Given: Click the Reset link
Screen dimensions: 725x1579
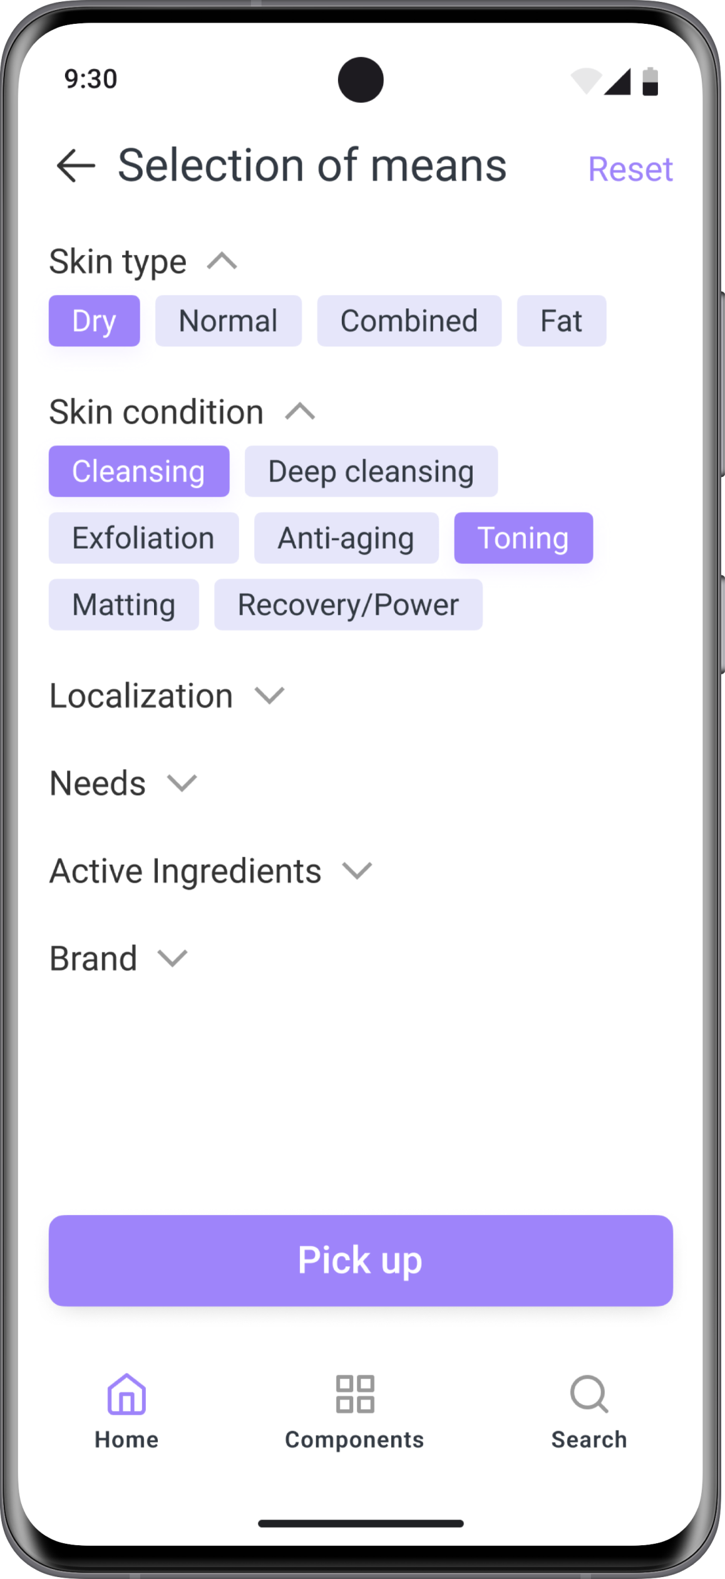Looking at the screenshot, I should pos(630,169).
